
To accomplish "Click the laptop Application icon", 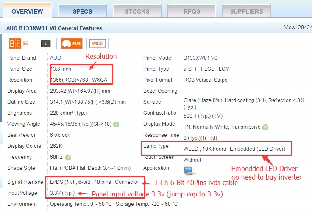I will (189, 171).
